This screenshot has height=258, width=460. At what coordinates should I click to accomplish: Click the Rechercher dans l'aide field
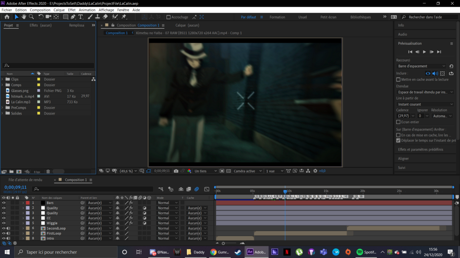[x=429, y=17]
